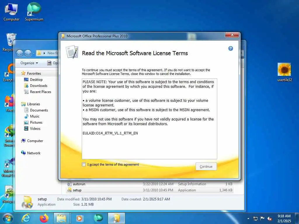Click the folder icon in Explorer address bar

[x=39, y=53]
